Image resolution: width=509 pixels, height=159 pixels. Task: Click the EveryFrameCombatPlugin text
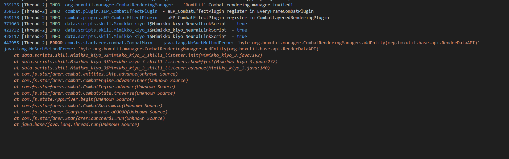coord(285,11)
